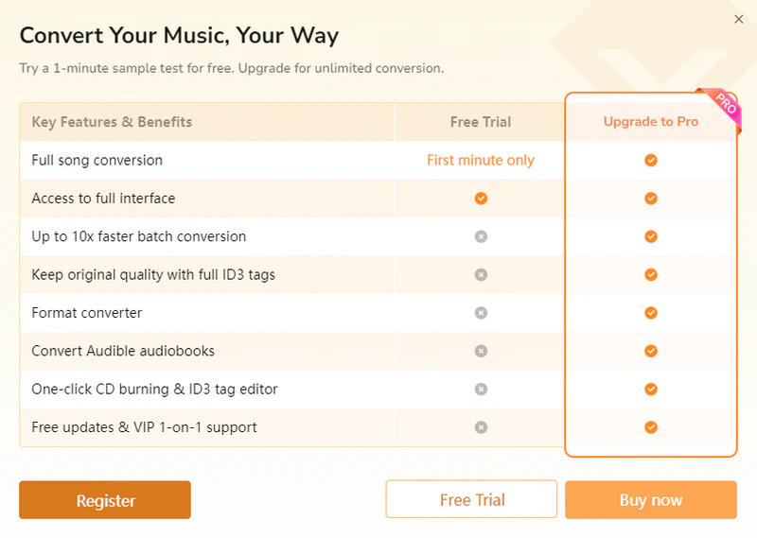Click gray X icon for Free updates & VIP support
The height and width of the screenshot is (538, 757).
[481, 427]
